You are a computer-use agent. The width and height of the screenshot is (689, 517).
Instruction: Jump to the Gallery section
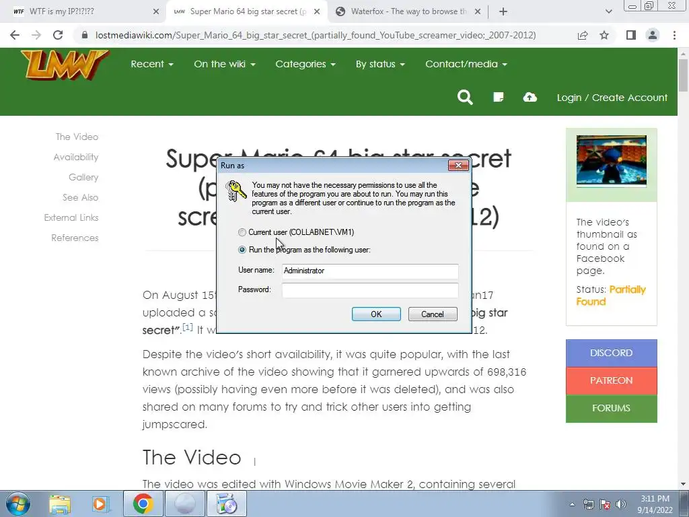point(83,177)
